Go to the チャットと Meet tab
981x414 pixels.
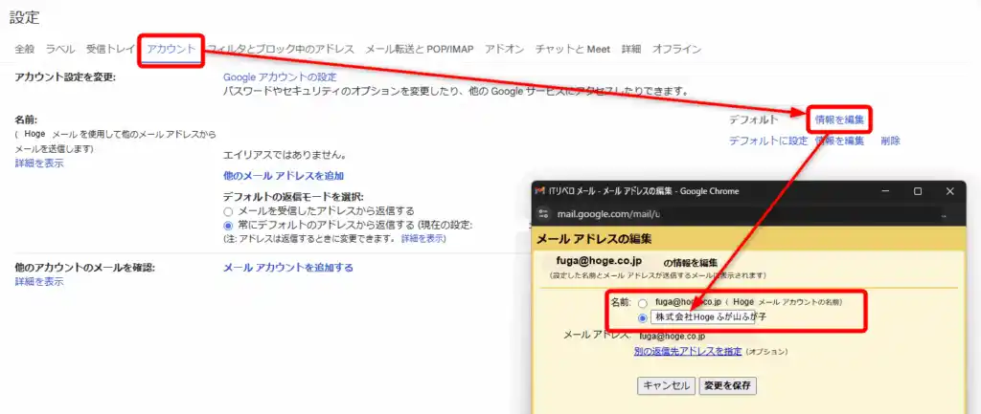coord(573,49)
